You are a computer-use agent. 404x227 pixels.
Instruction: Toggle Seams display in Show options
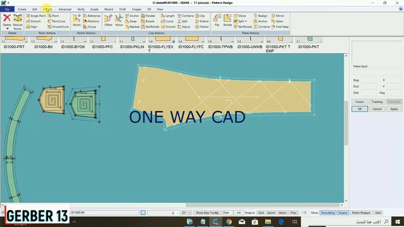[x=343, y=213]
